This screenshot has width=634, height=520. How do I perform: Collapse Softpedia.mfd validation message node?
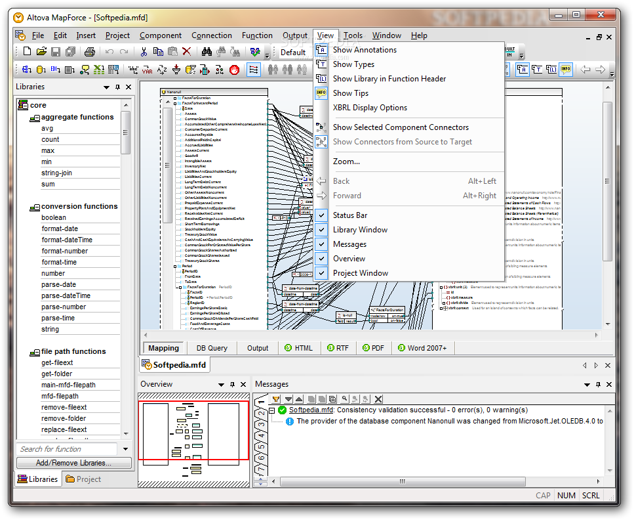(x=272, y=410)
